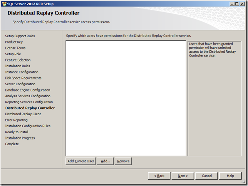The width and height of the screenshot is (248, 186).
Task: Click the SQL Server setup title bar icon
Action: [x=4, y=4]
